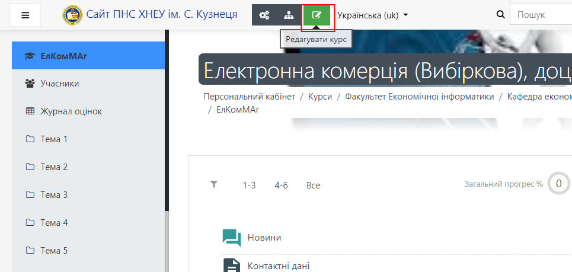Open Факультет Економічної інформатики breadcrumb
The image size is (572, 272).
[420, 97]
